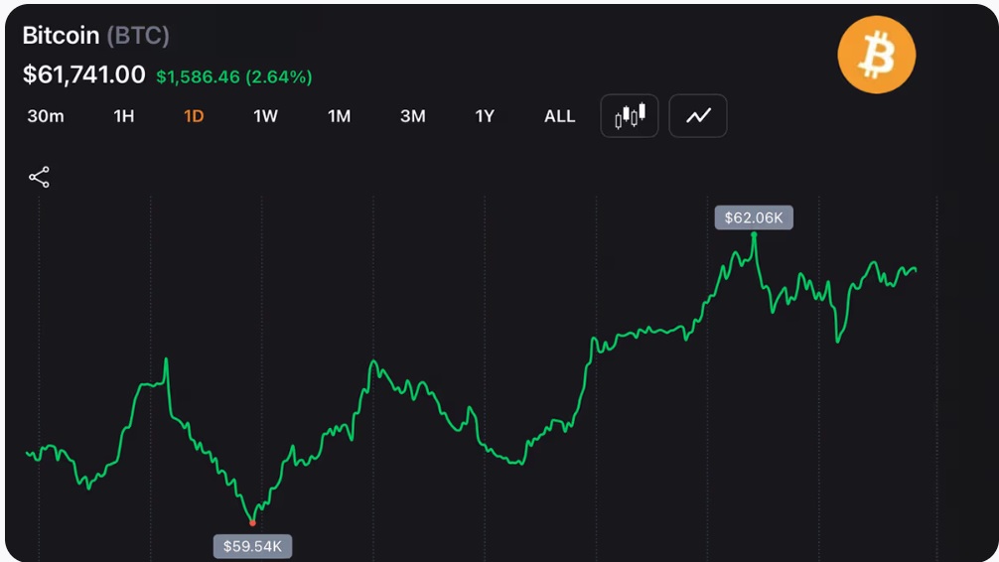Select the ALL time range

559,116
